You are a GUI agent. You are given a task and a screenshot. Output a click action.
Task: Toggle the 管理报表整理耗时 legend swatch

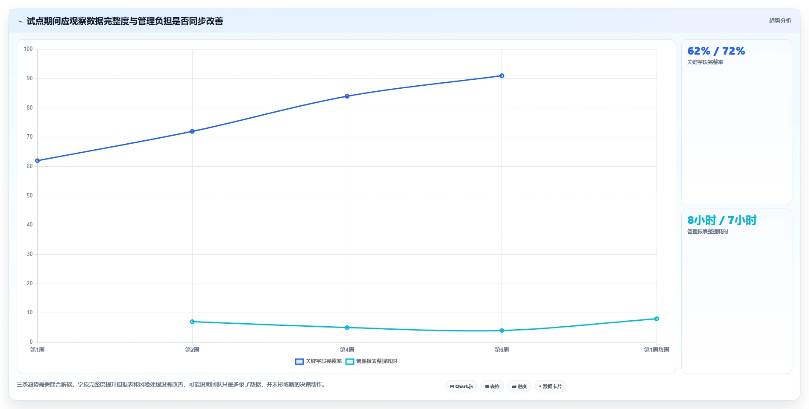(x=350, y=361)
